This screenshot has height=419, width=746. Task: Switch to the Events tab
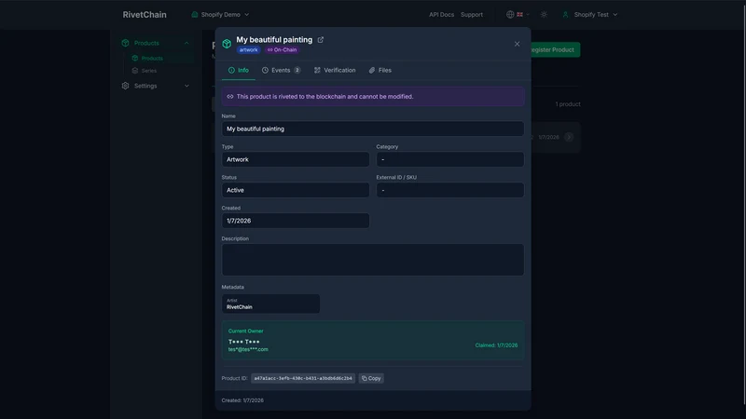coord(282,71)
